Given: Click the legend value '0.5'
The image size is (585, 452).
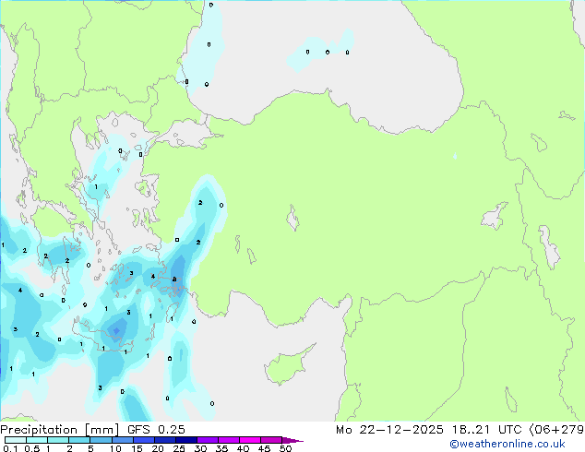Looking at the screenshot, I should (32, 448).
